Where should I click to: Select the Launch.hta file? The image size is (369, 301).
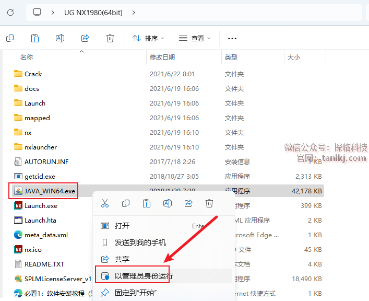[x=35, y=220]
